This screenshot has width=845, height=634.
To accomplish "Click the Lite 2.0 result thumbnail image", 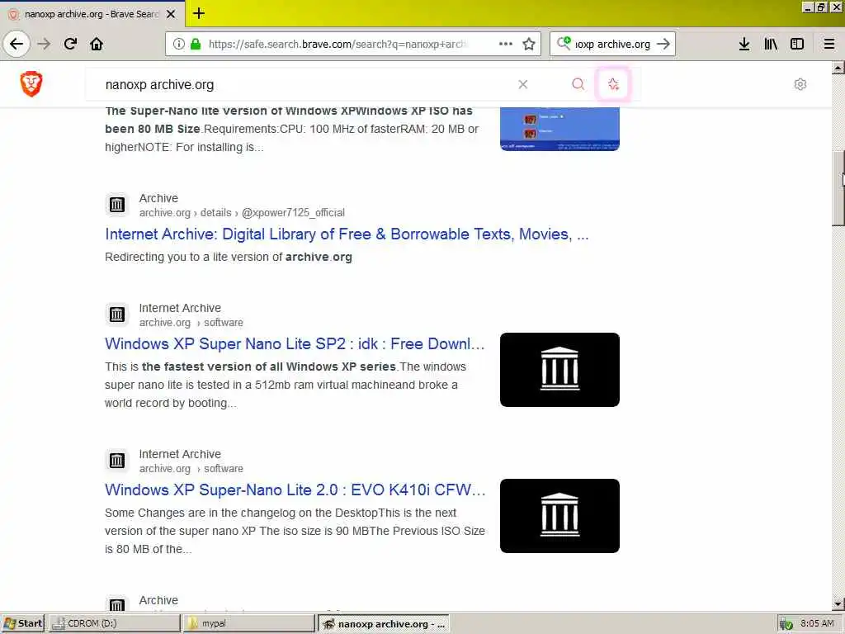I will [559, 516].
